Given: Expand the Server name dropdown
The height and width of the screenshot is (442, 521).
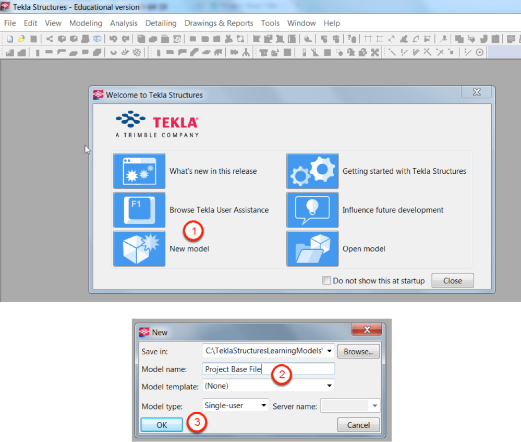Looking at the screenshot, I should [x=375, y=406].
